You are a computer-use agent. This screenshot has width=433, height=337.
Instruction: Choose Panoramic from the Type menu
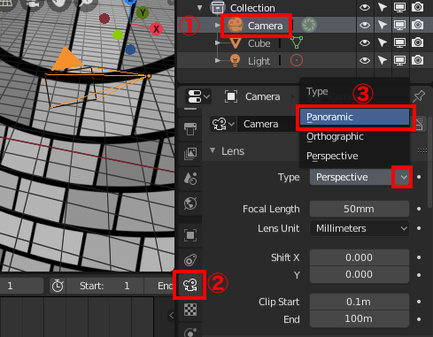354,117
